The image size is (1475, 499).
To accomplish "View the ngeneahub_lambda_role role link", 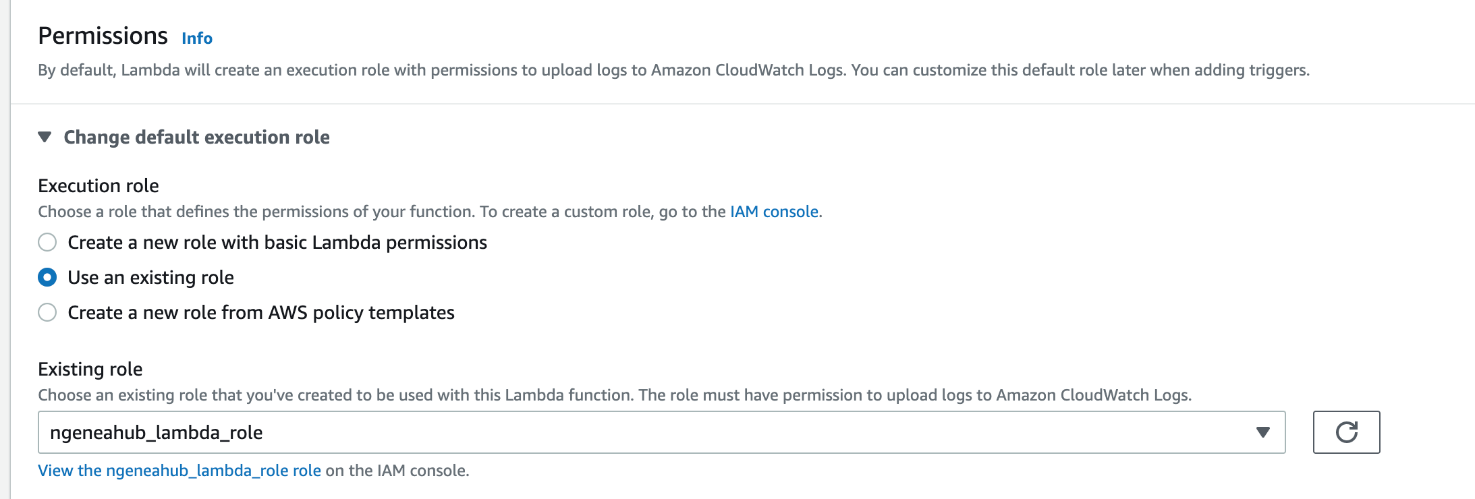I will pos(179,471).
